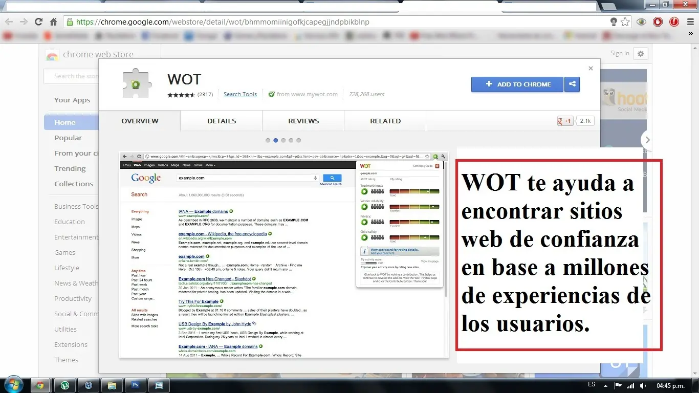Screen dimensions: 699x393
Task: Click the volume speaker icon in tray
Action: click(643, 386)
